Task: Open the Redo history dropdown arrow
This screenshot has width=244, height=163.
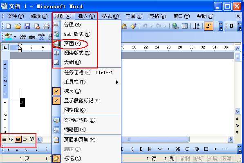Action: (x=166, y=26)
